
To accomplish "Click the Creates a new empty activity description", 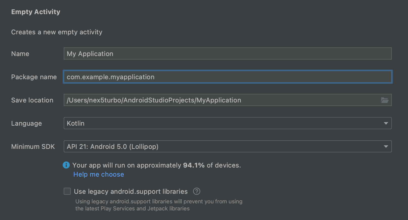I will (x=57, y=32).
